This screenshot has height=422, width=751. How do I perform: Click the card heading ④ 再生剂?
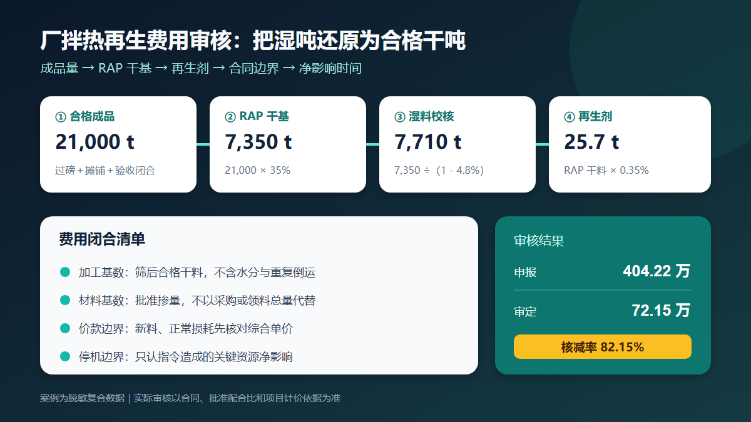(x=588, y=116)
